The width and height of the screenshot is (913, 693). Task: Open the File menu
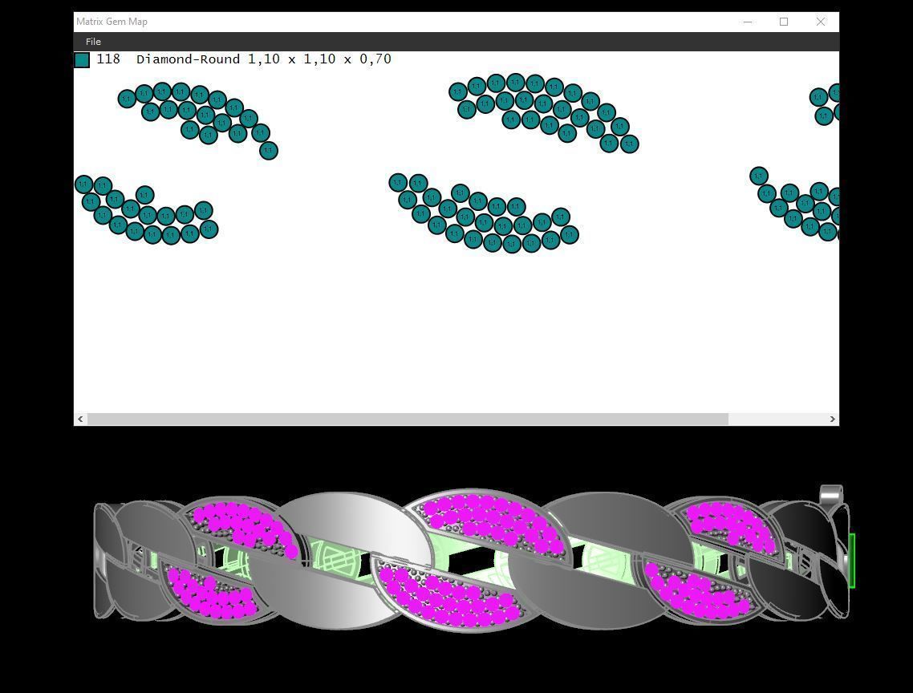[93, 42]
